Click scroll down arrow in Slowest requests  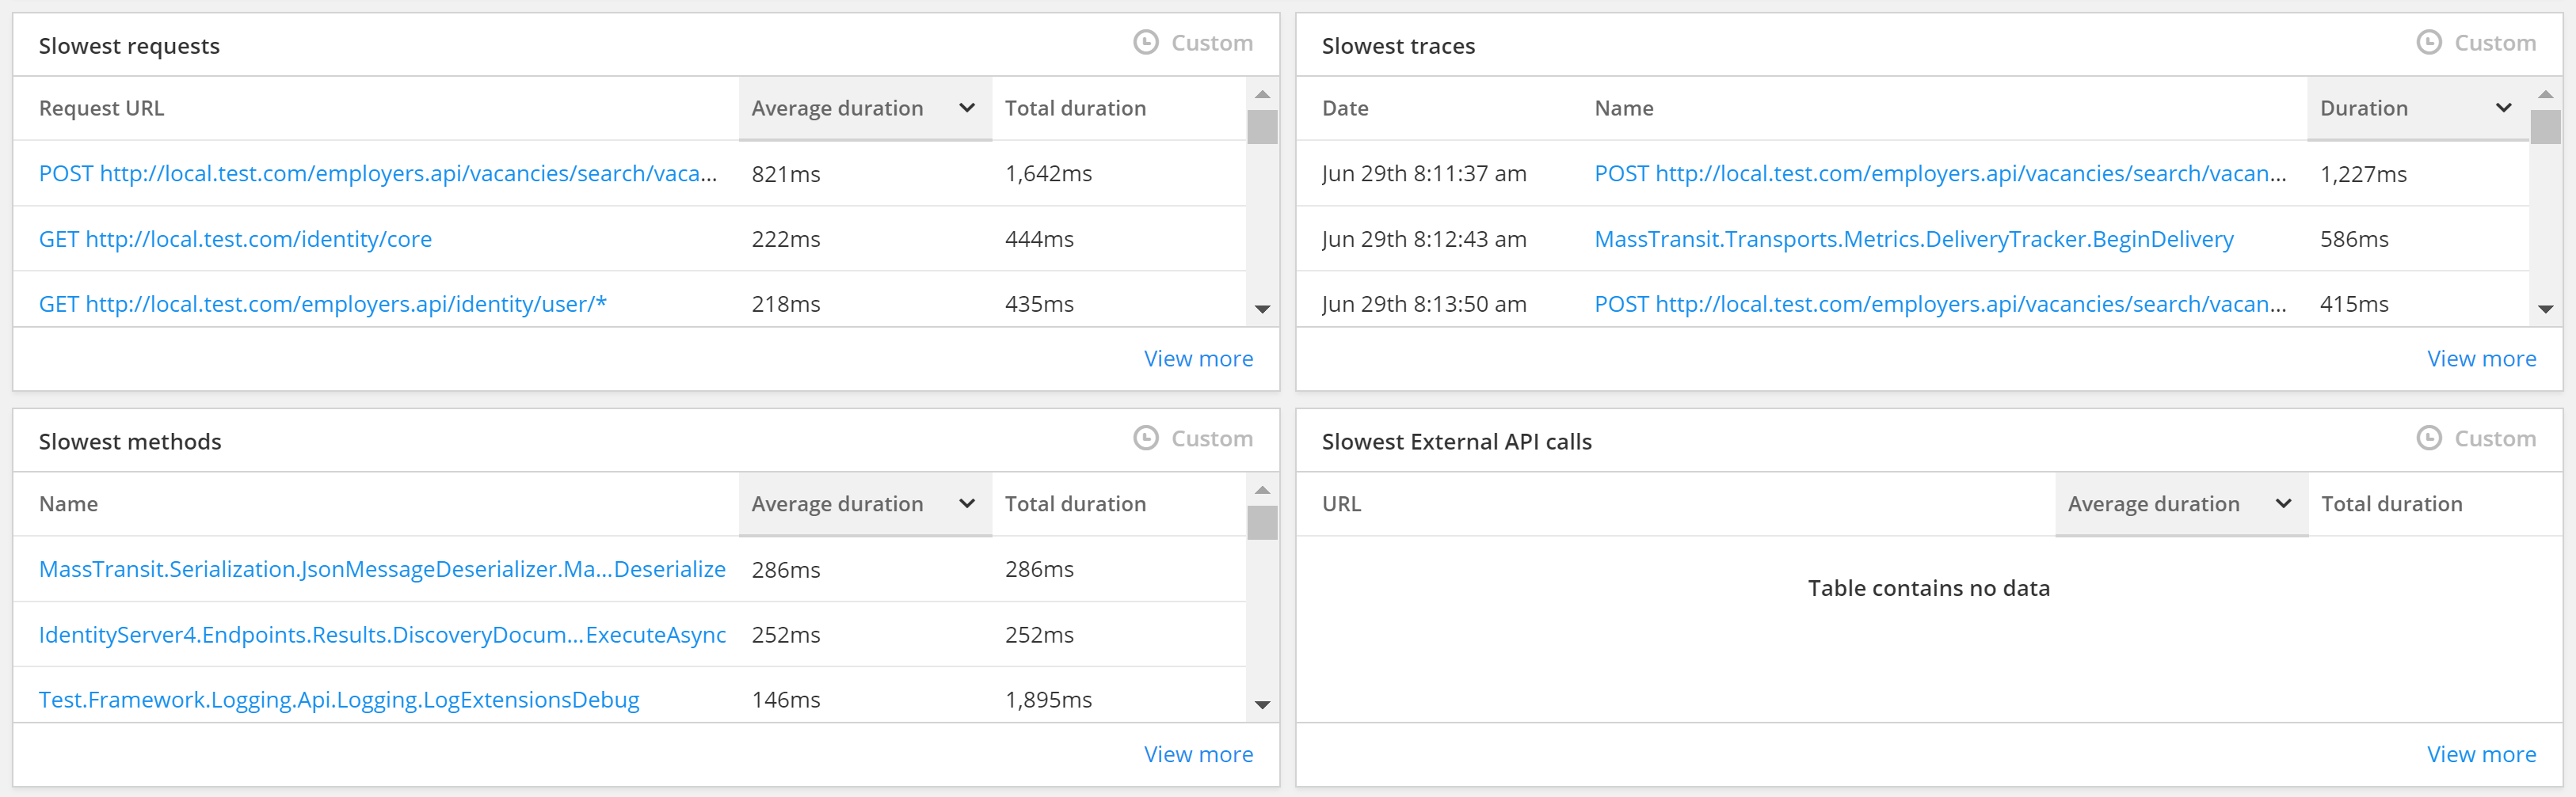coord(1262,309)
